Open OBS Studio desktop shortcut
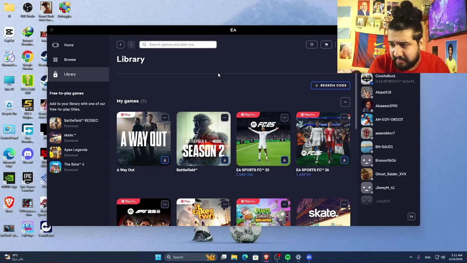Screen dimensions: 467x263 pos(27,10)
